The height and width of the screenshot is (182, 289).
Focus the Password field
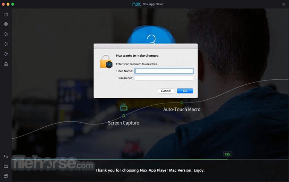point(164,78)
